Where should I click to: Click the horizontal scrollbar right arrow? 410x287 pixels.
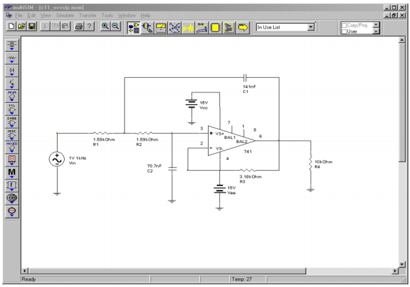point(394,271)
